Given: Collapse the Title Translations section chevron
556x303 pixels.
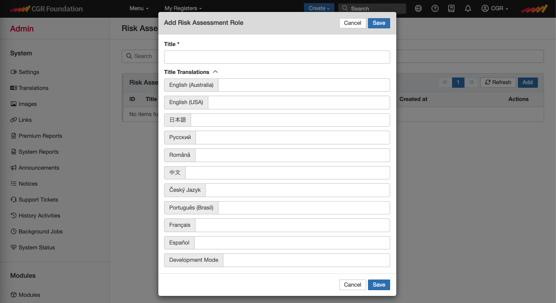Looking at the screenshot, I should [x=215, y=71].
